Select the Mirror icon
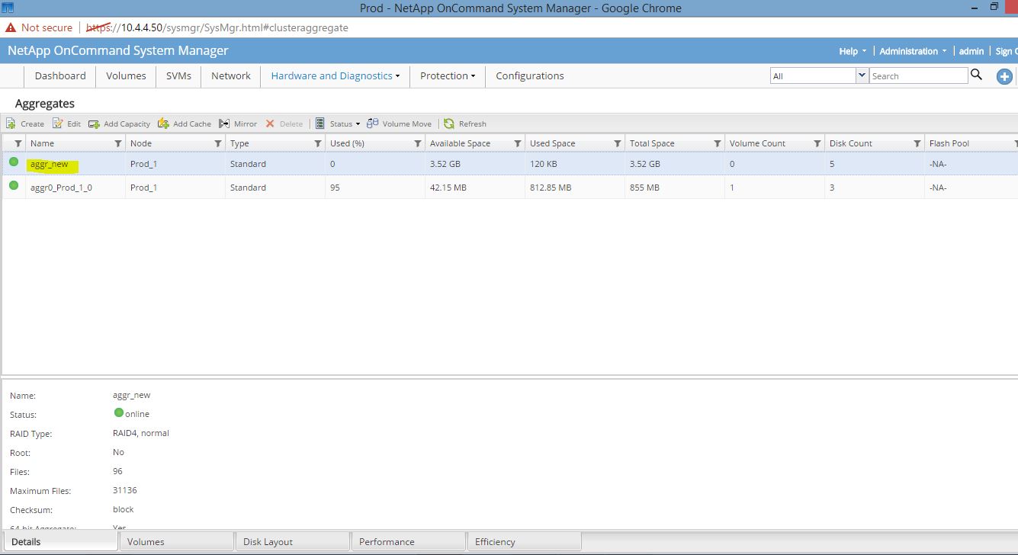1018x555 pixels. pos(224,123)
